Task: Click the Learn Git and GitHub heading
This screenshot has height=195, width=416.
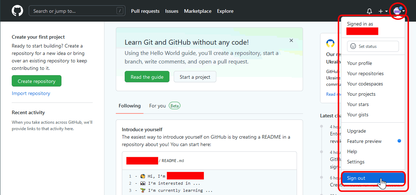Action: coord(187,42)
